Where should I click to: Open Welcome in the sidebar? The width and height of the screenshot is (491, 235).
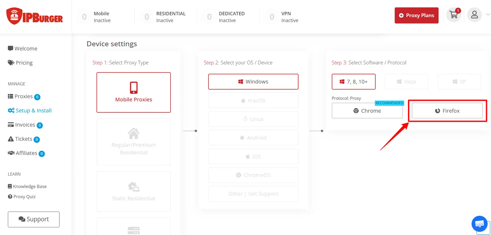pos(23,49)
